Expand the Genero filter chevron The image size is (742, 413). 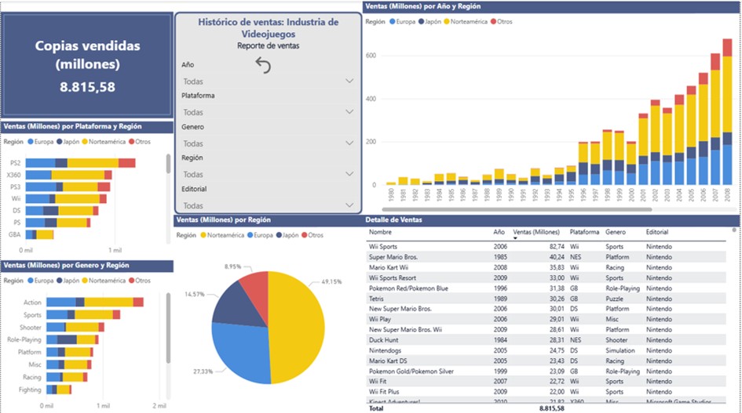coord(349,143)
